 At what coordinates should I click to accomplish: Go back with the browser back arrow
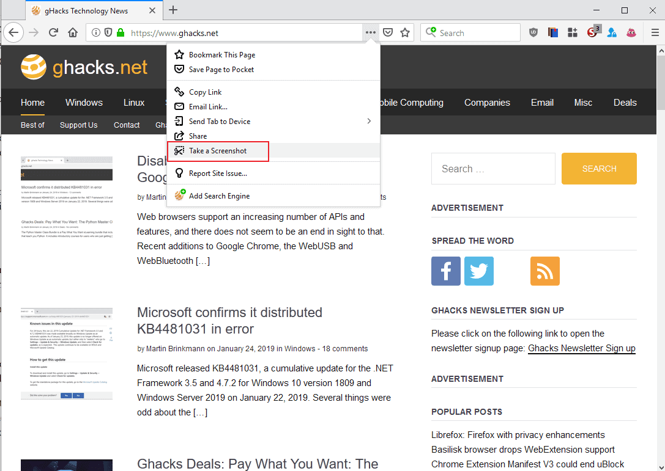[13, 32]
